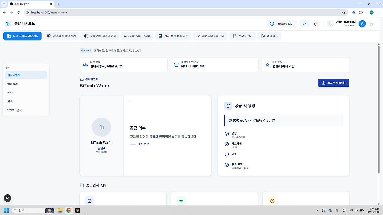Click the Windows taskbar search box
The width and height of the screenshot is (383, 215).
pos(33,211)
